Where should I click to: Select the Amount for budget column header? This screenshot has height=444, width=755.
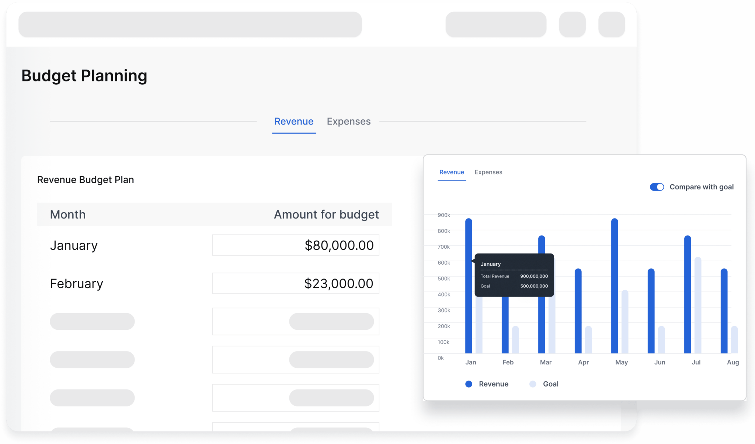tap(326, 214)
